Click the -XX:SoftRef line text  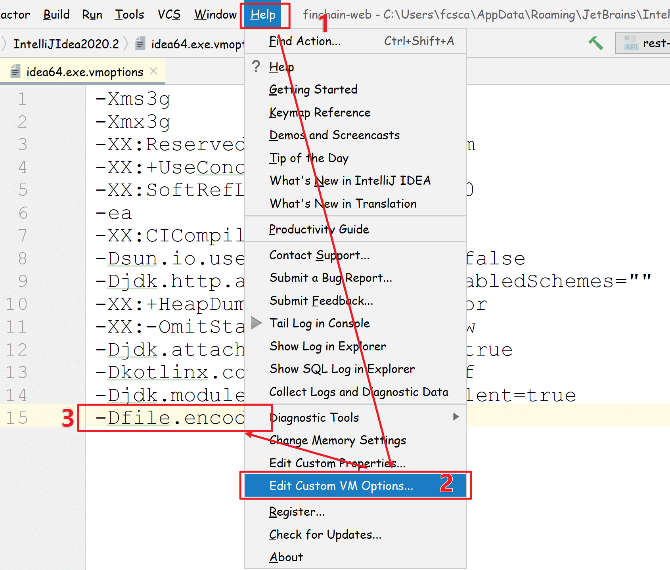coord(170,190)
